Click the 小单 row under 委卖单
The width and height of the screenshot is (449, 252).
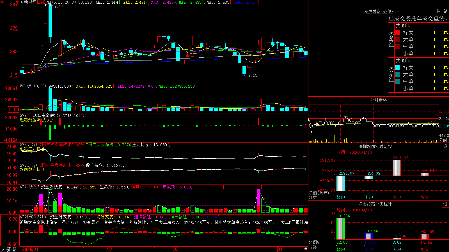click(x=422, y=88)
